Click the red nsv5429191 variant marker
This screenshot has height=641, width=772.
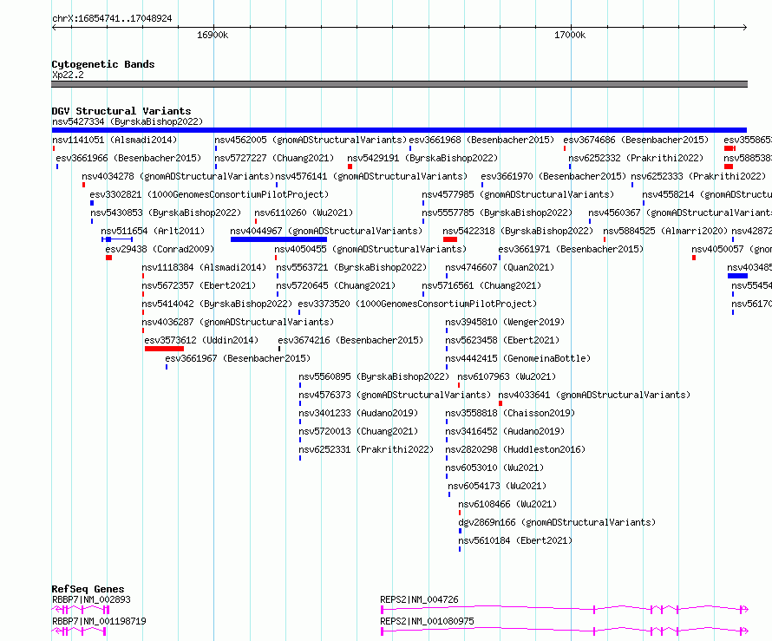coord(350,167)
